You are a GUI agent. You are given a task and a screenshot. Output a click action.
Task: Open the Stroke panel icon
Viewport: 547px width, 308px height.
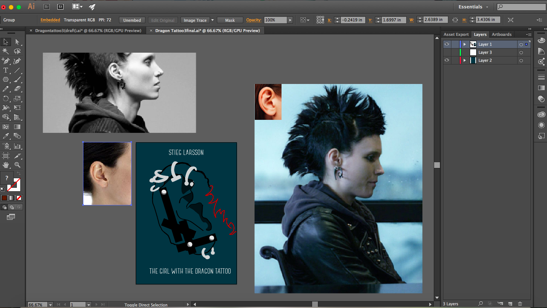(541, 77)
